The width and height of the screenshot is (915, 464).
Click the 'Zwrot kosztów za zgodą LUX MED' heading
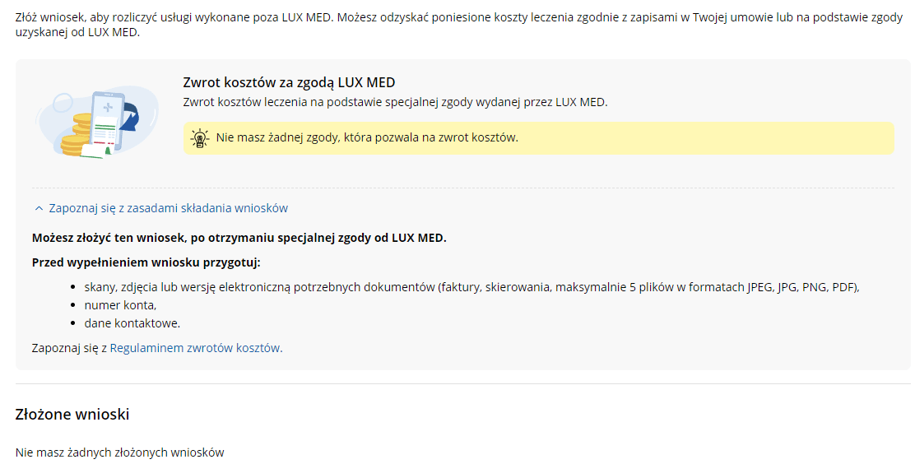coord(289,82)
